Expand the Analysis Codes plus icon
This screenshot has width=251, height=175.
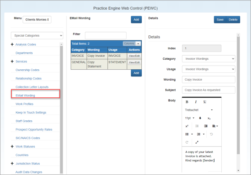click(12, 44)
